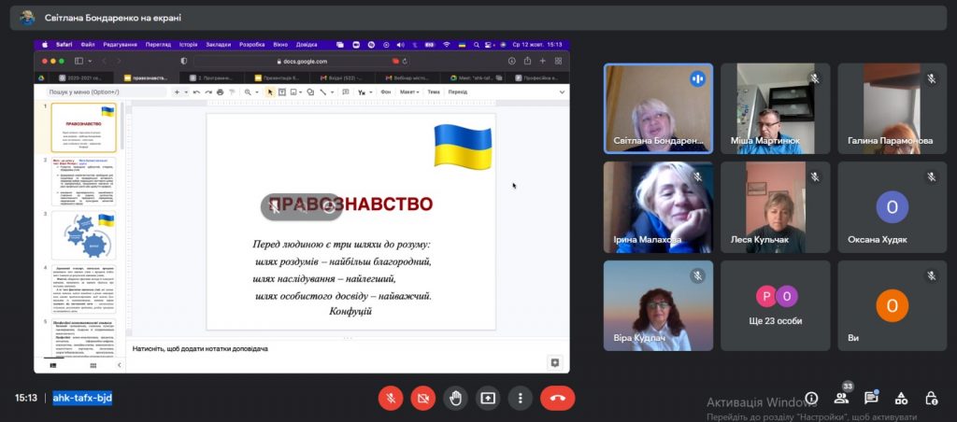The image size is (957, 422).
Task: Click Світлана Бондаренко's video tile
Action: [x=659, y=108]
